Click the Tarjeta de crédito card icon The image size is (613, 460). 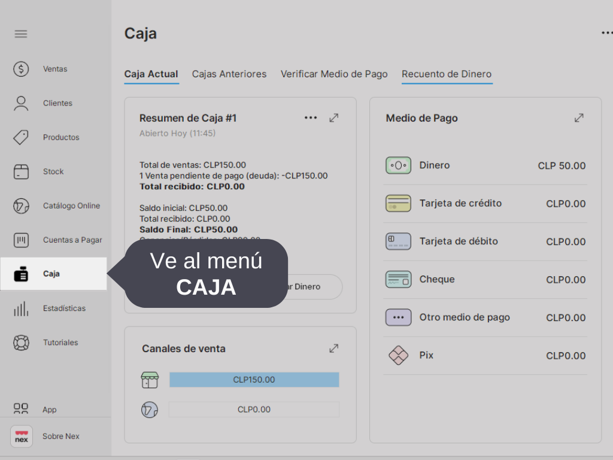point(398,204)
